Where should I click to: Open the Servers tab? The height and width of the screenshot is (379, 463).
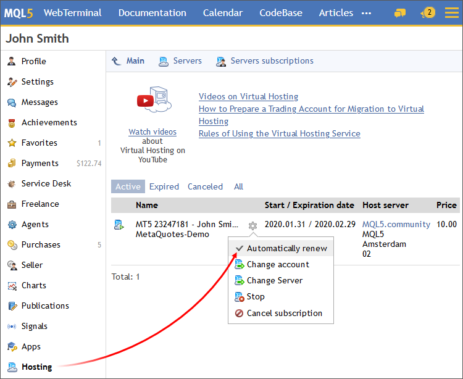pyautogui.click(x=186, y=60)
